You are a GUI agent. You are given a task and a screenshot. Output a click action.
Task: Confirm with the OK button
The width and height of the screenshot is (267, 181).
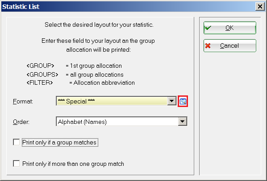pos(229,28)
